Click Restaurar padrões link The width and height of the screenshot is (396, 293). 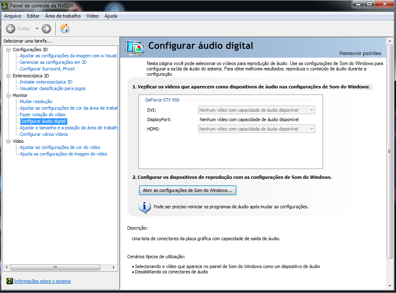coord(360,53)
